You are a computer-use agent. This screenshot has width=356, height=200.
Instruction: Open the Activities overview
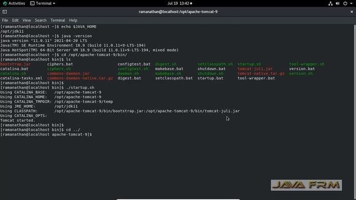pos(14,3)
